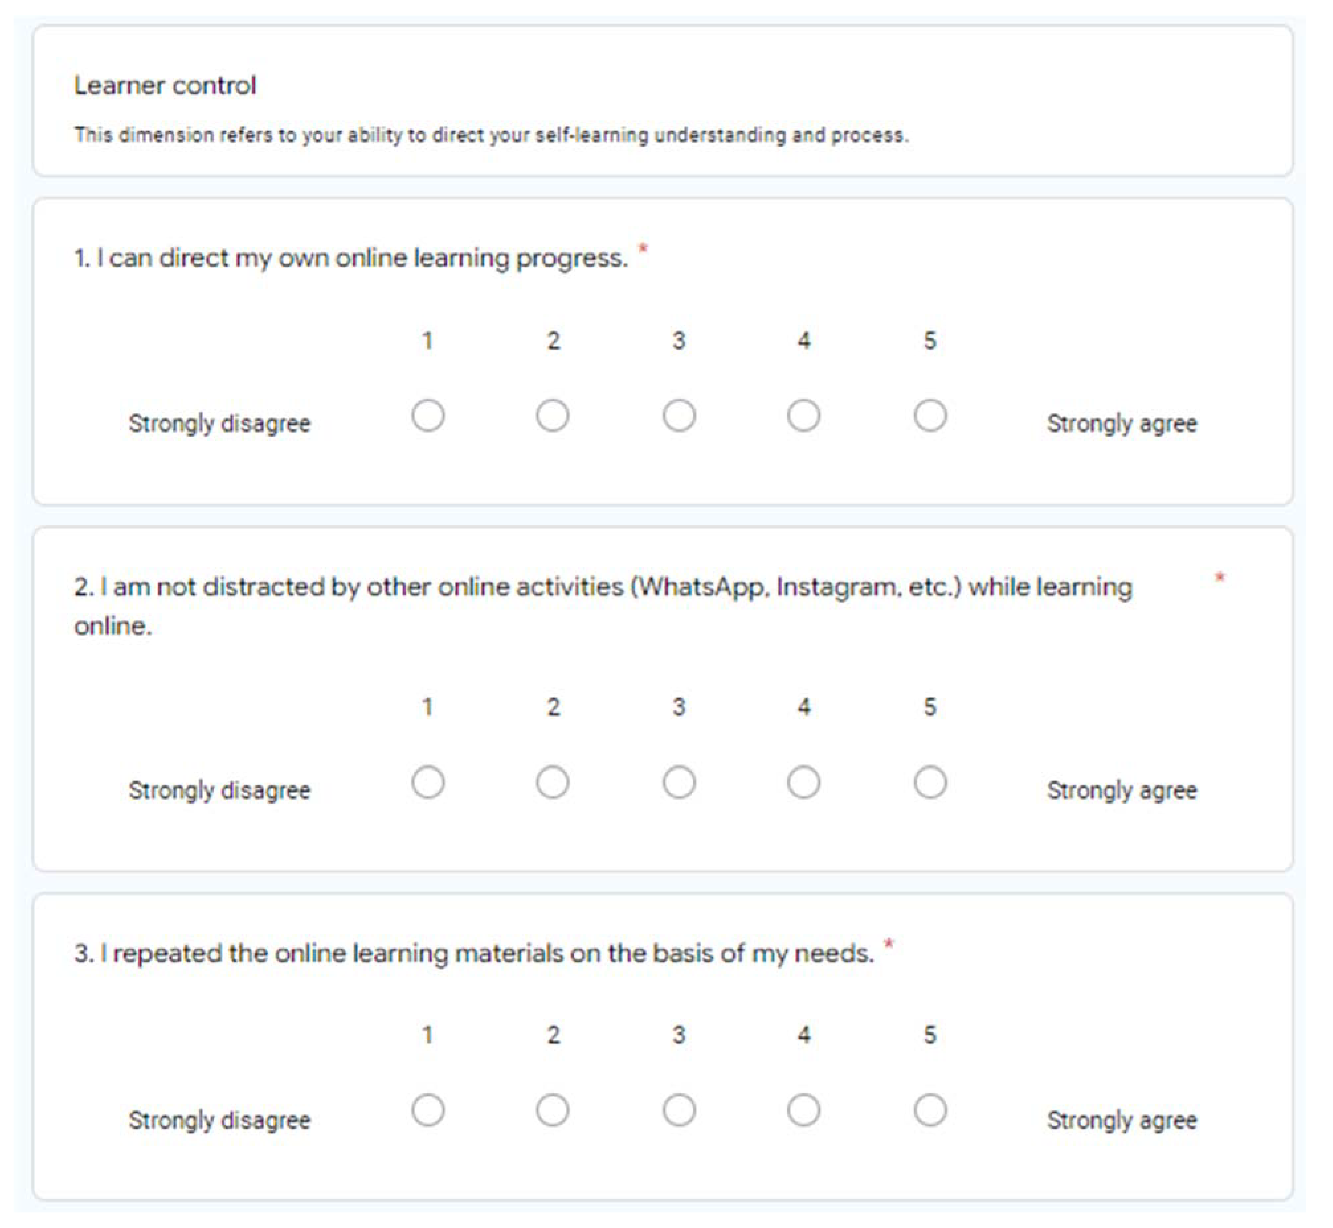Select rating 5 for question 1
This screenshot has width=1333, height=1228.
[930, 416]
